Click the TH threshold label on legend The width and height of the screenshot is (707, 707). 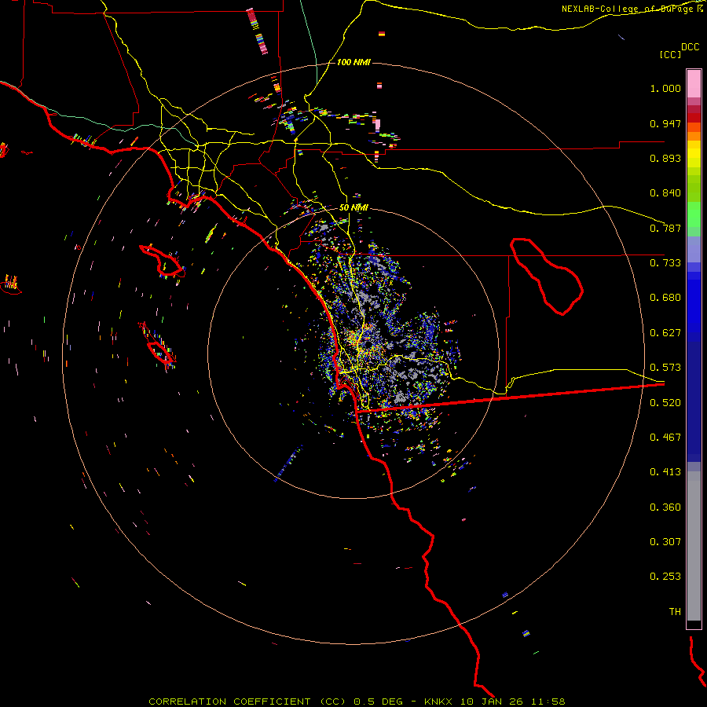tap(675, 612)
